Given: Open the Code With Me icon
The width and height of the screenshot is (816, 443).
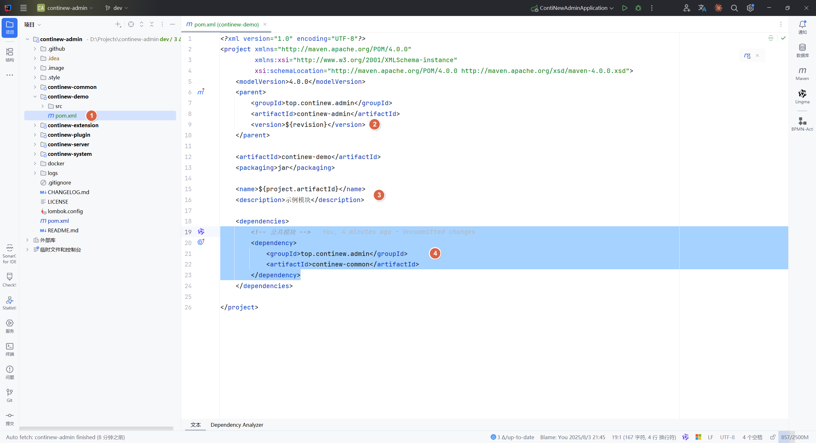Looking at the screenshot, I should (687, 8).
